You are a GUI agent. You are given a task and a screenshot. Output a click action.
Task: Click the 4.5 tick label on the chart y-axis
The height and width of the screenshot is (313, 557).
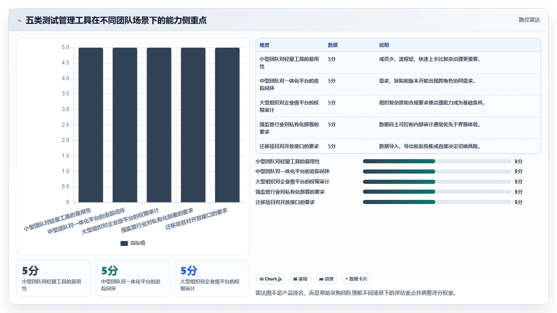click(x=65, y=63)
